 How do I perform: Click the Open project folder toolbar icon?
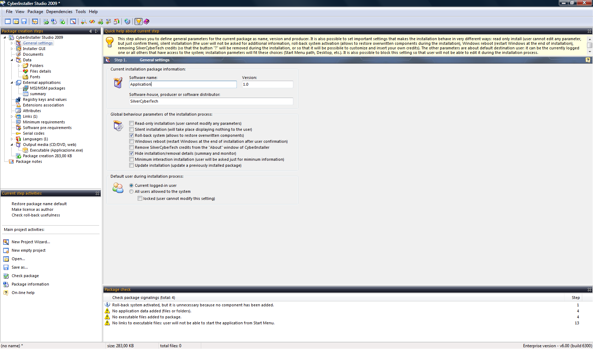click(16, 22)
